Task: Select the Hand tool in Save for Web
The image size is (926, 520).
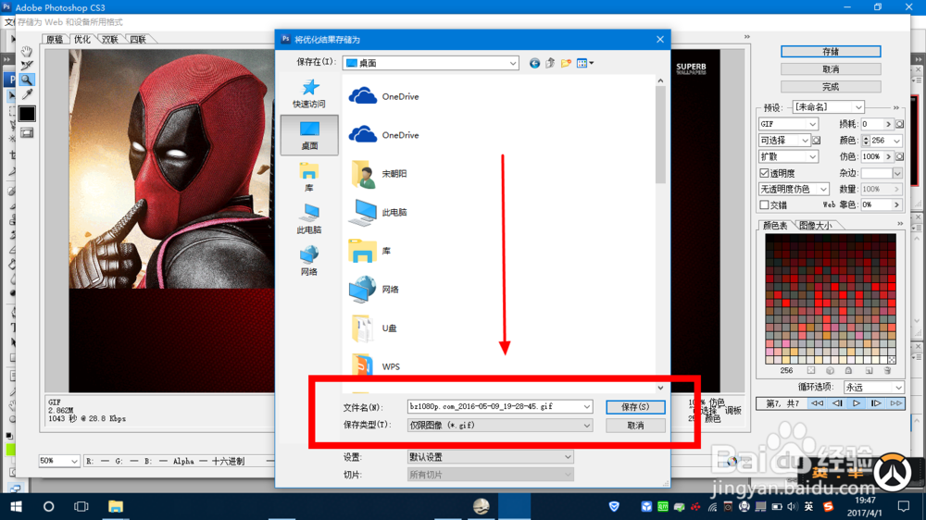Action: click(27, 51)
